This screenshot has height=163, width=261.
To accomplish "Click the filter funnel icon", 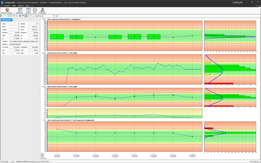I will pyautogui.click(x=23, y=16).
